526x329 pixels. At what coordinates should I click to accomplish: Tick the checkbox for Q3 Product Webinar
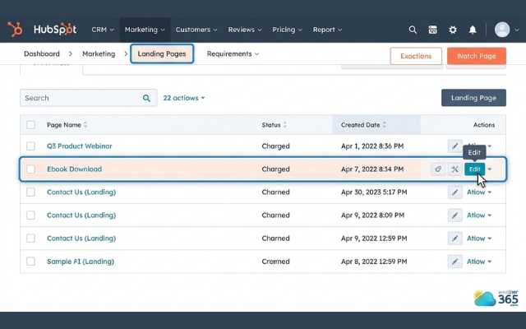(x=31, y=146)
